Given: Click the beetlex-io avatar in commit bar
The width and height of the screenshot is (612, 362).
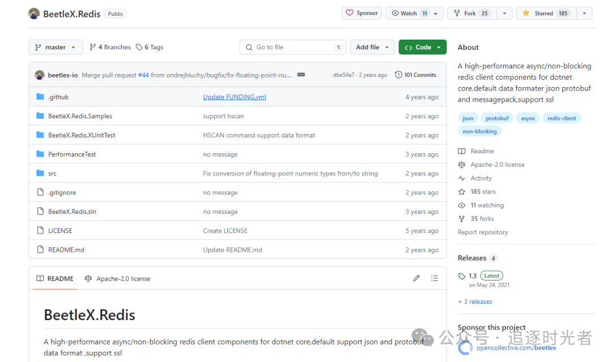Looking at the screenshot, I should point(40,75).
